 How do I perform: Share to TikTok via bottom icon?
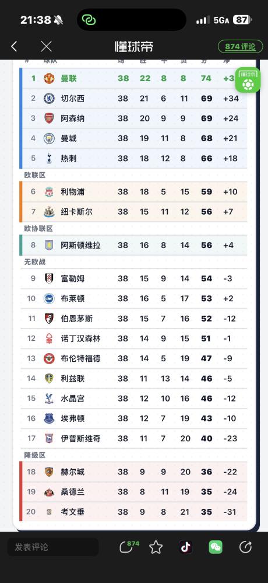[186, 547]
